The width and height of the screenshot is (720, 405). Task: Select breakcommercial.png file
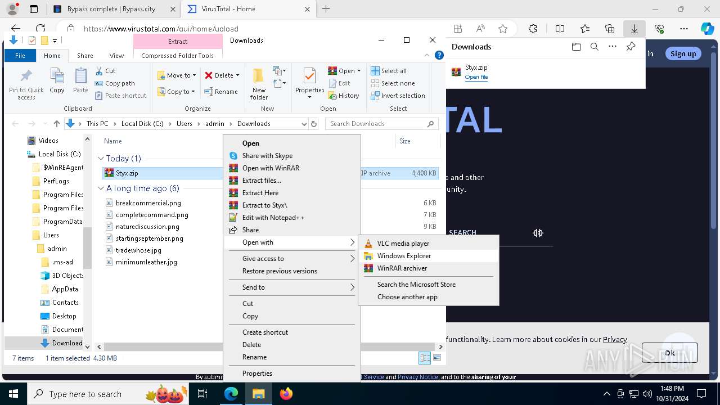tap(148, 203)
